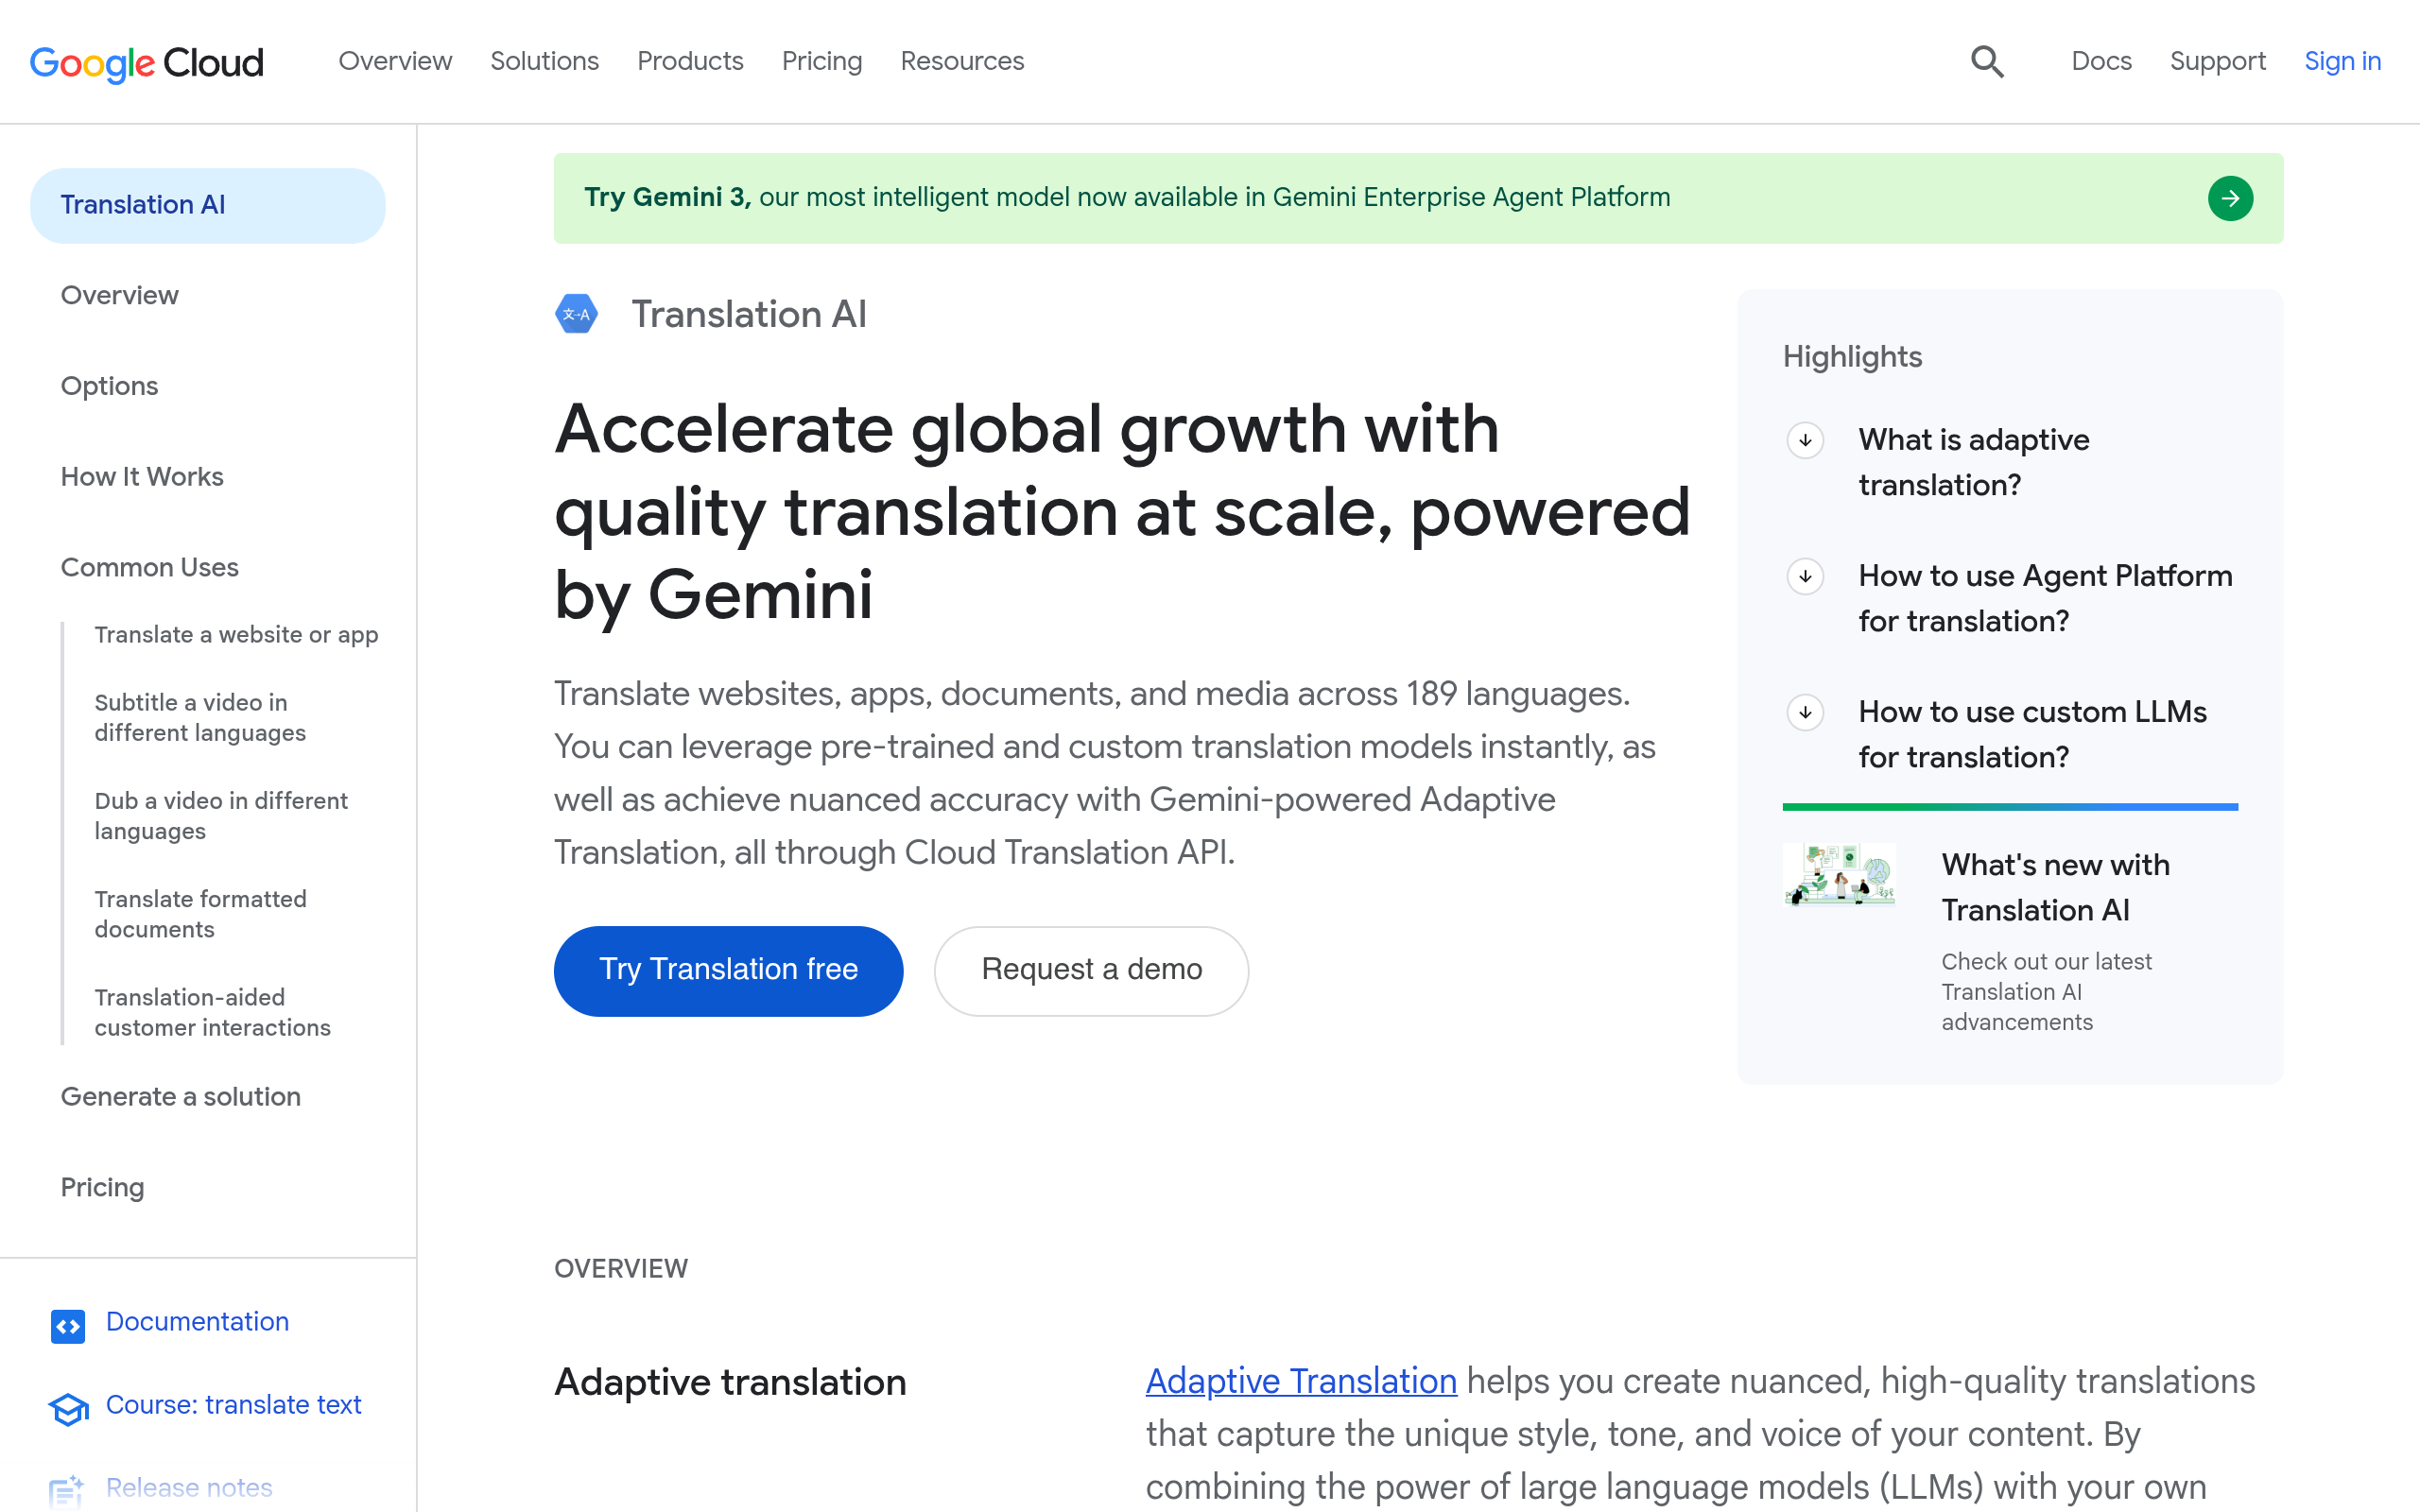Viewport: 2420px width, 1512px height.
Task: Open the Resources top navigation menu
Action: [x=962, y=62]
